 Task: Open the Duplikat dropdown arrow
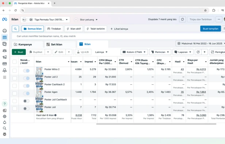pos(48,52)
